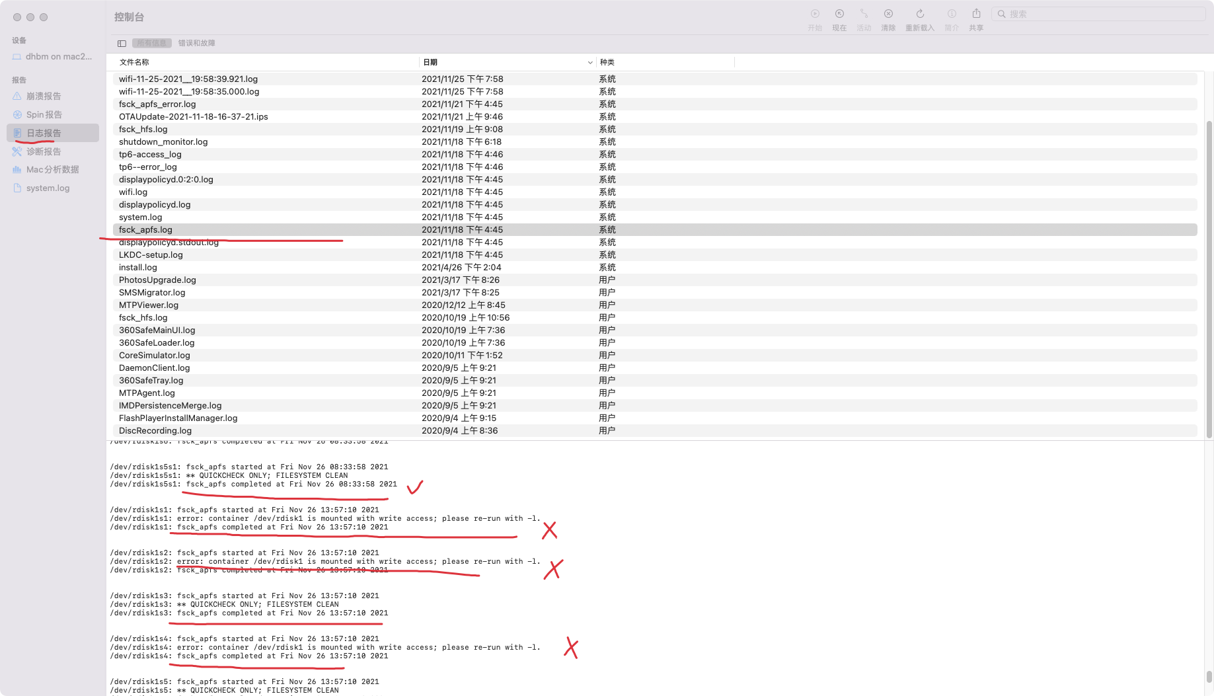Select the 360SafeTray.log row
The width and height of the screenshot is (1214, 696).
(655, 381)
